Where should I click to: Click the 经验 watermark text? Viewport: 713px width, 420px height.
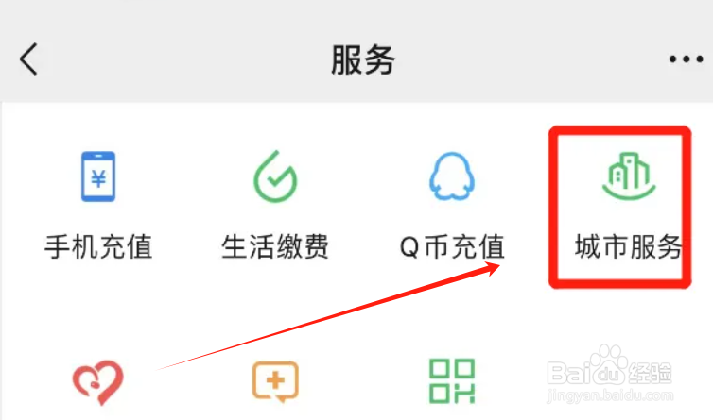(650, 373)
